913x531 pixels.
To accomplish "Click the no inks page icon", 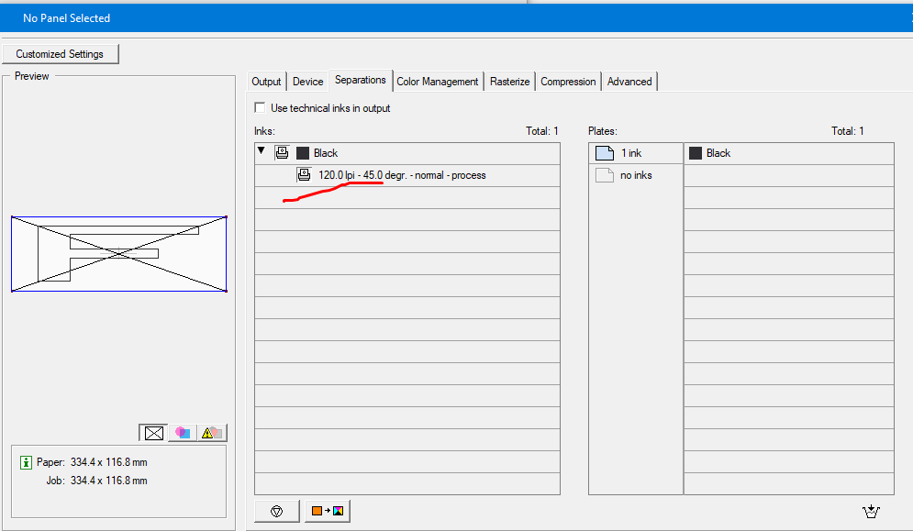I will (605, 174).
